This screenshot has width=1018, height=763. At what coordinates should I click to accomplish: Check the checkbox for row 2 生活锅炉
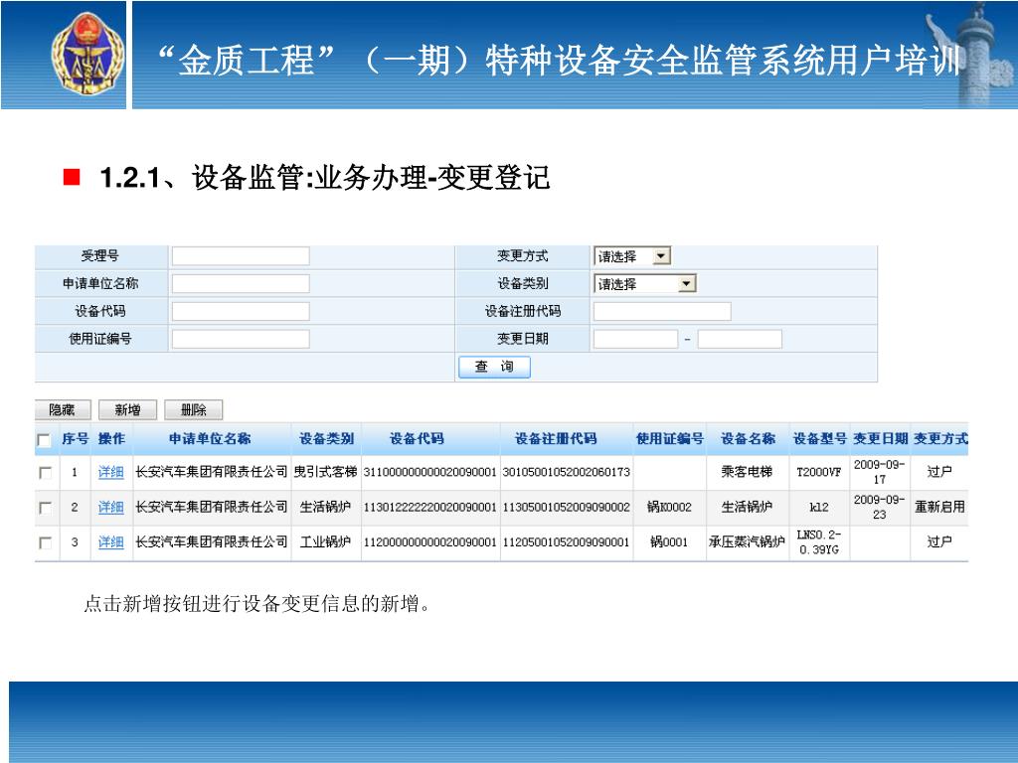click(46, 508)
